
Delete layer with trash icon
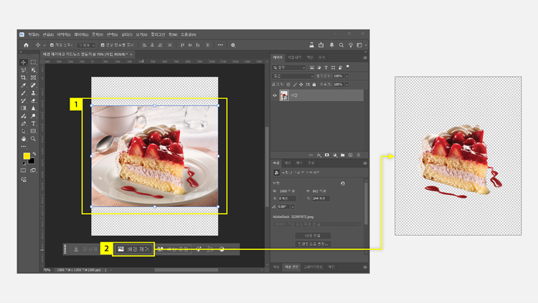(x=359, y=155)
